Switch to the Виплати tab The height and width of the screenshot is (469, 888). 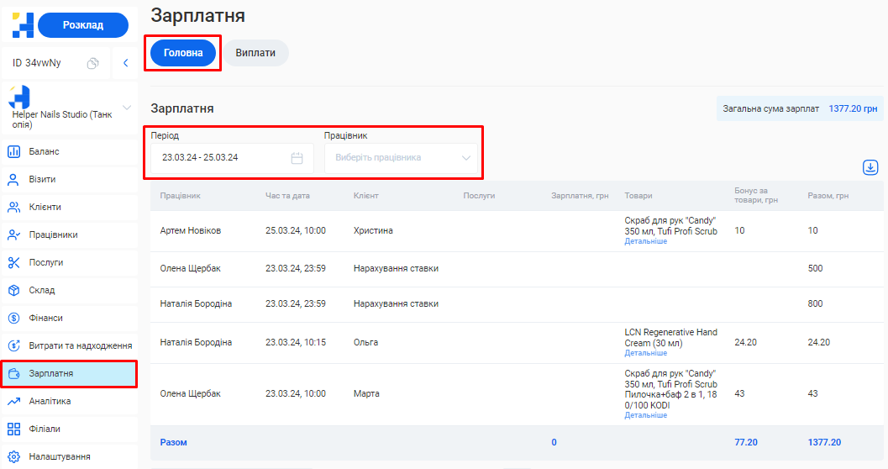point(255,52)
